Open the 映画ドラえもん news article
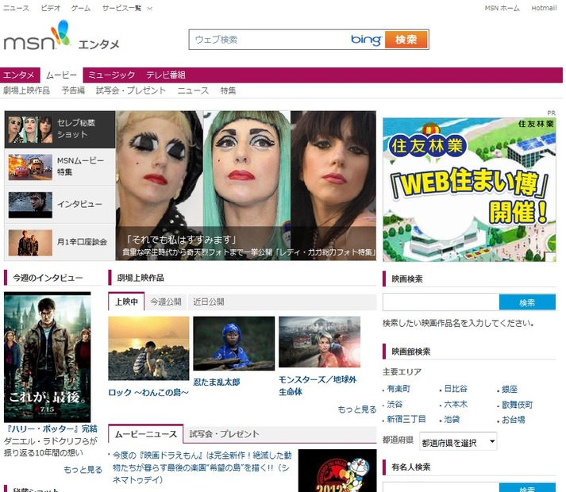Image resolution: width=566 pixels, height=492 pixels. click(202, 467)
